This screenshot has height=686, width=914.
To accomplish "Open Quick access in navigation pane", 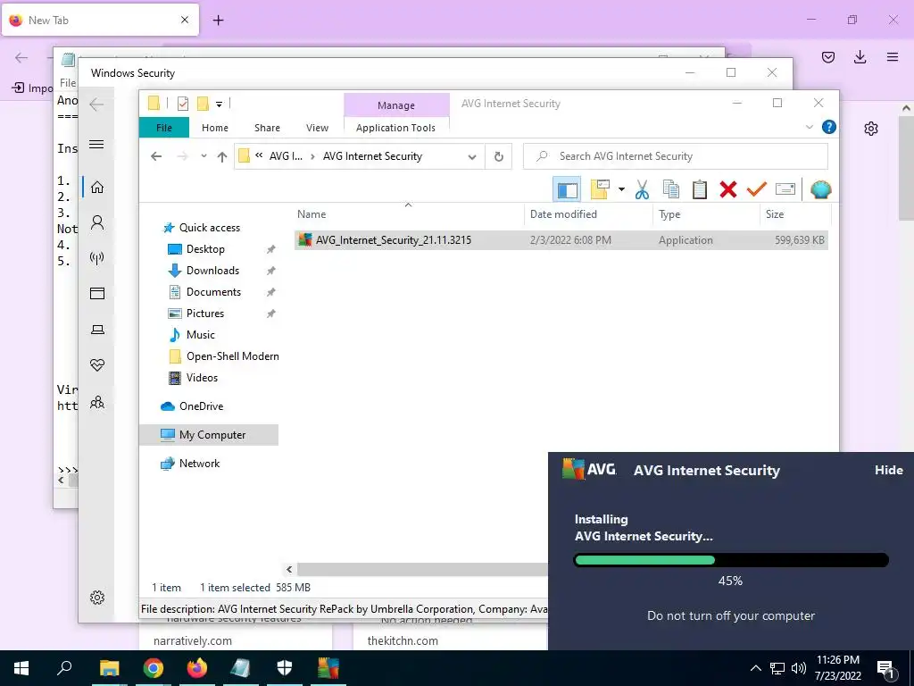I will point(209,228).
